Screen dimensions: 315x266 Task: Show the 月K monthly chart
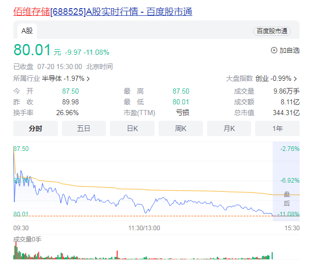click(x=229, y=128)
